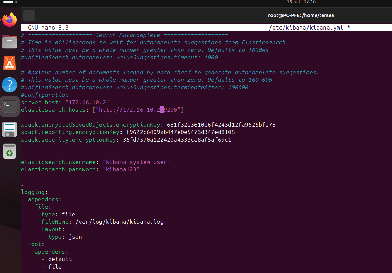Click the 9200 port in elasticsearch.hosts
The height and width of the screenshot is (273, 392).
[170, 110]
